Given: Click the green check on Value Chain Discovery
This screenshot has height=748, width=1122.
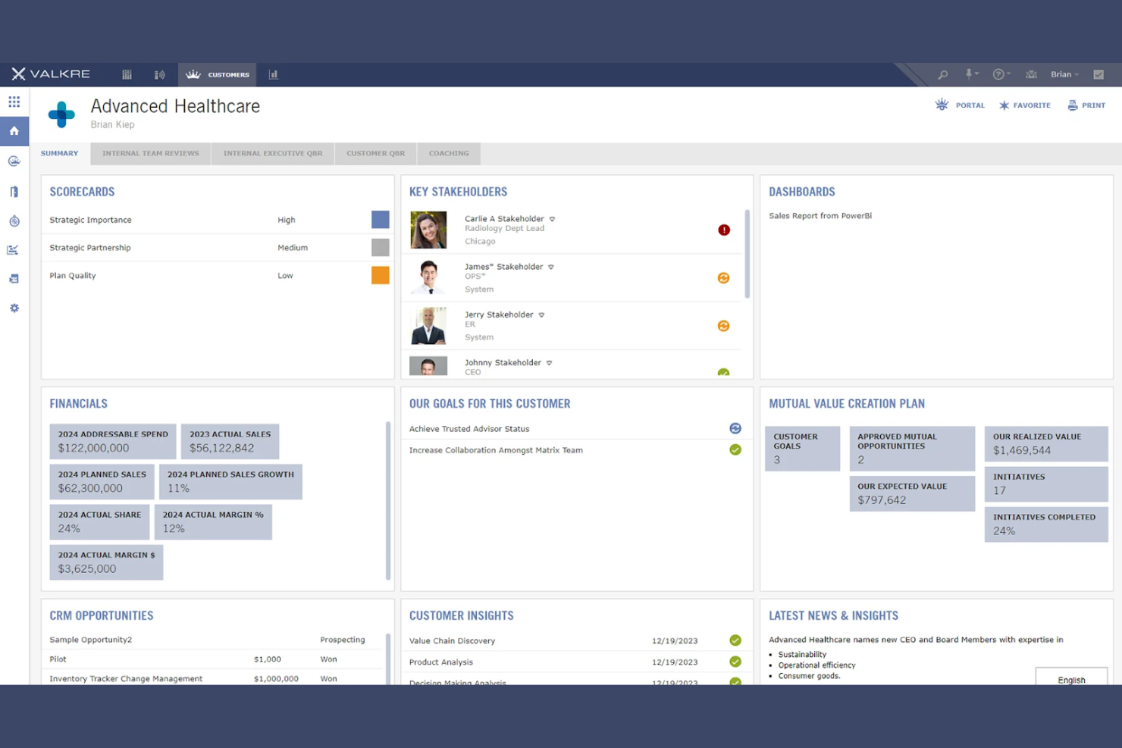Looking at the screenshot, I should point(735,640).
